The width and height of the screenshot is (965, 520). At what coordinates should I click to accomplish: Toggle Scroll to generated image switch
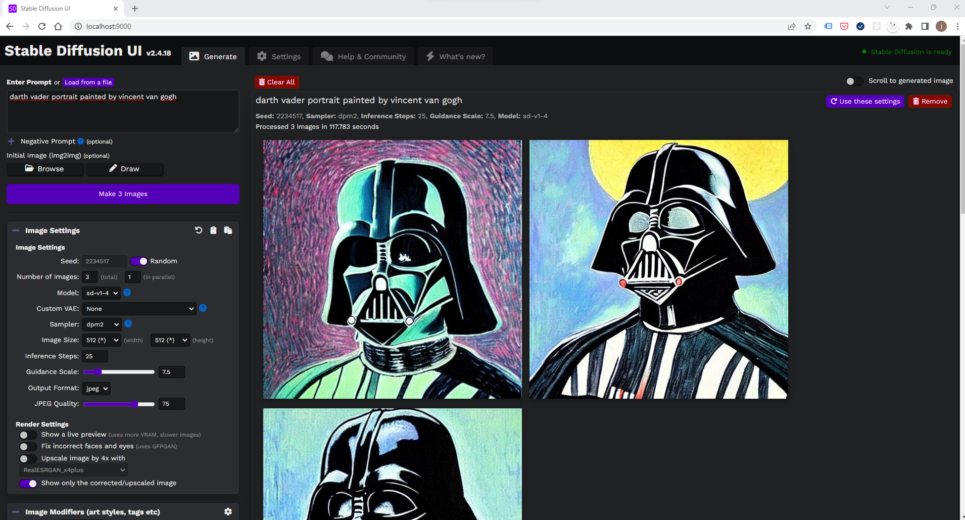(x=854, y=81)
